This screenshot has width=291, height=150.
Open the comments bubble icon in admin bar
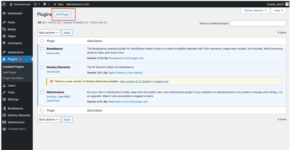click(x=45, y=4)
